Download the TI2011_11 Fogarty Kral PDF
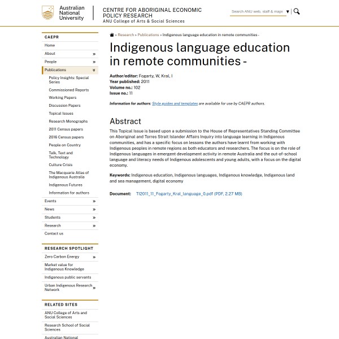 coord(189,194)
